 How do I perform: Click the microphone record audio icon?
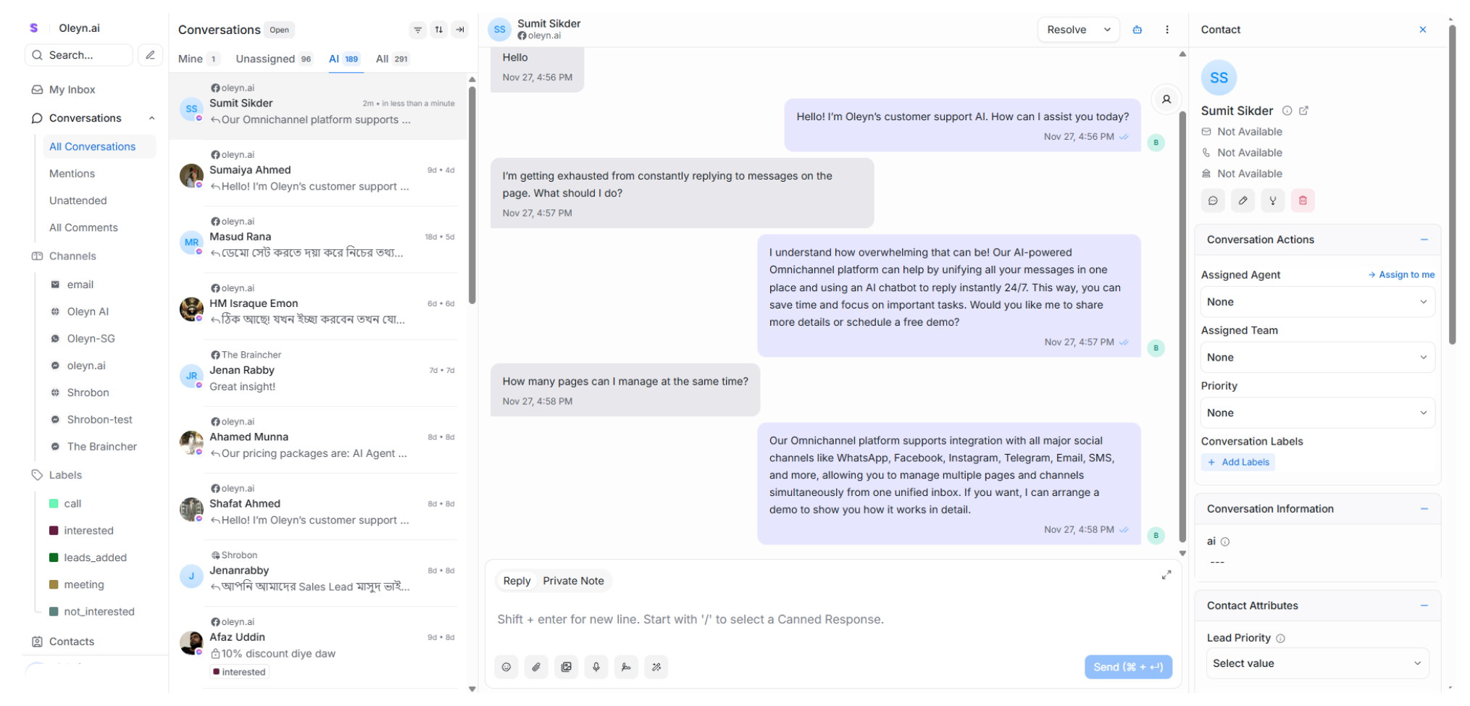(596, 667)
